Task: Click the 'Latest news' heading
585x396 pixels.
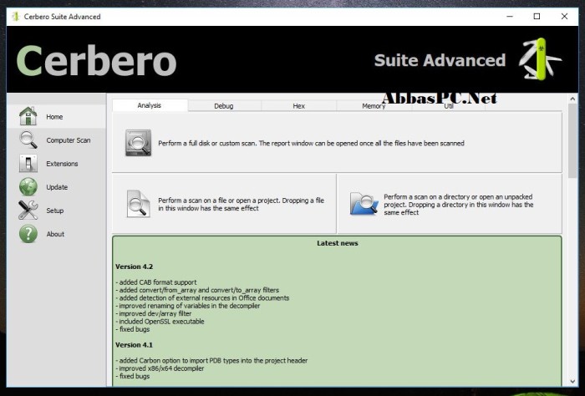Action: [x=338, y=243]
